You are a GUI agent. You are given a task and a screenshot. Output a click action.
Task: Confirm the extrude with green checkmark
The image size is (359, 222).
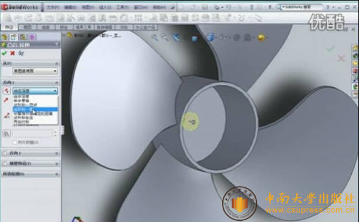pyautogui.click(x=4, y=53)
